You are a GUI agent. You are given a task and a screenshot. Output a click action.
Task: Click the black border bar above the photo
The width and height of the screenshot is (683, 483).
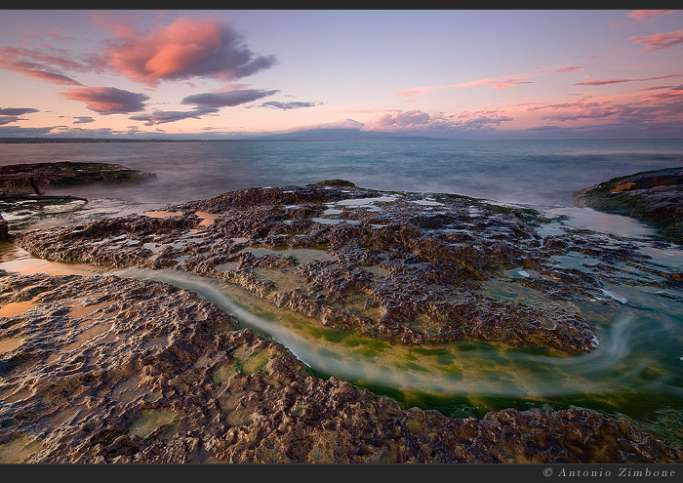click(341, 4)
